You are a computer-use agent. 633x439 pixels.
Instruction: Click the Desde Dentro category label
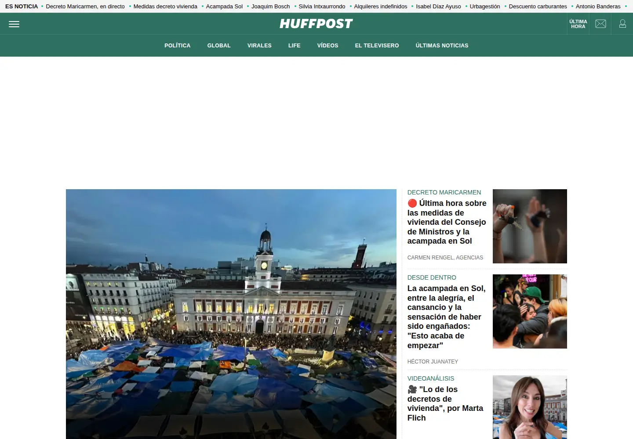pos(432,277)
